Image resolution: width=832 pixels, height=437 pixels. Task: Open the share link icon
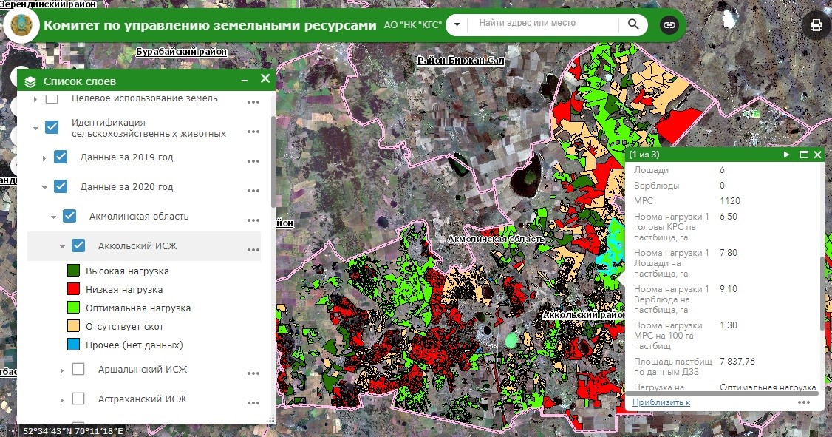coord(669,25)
